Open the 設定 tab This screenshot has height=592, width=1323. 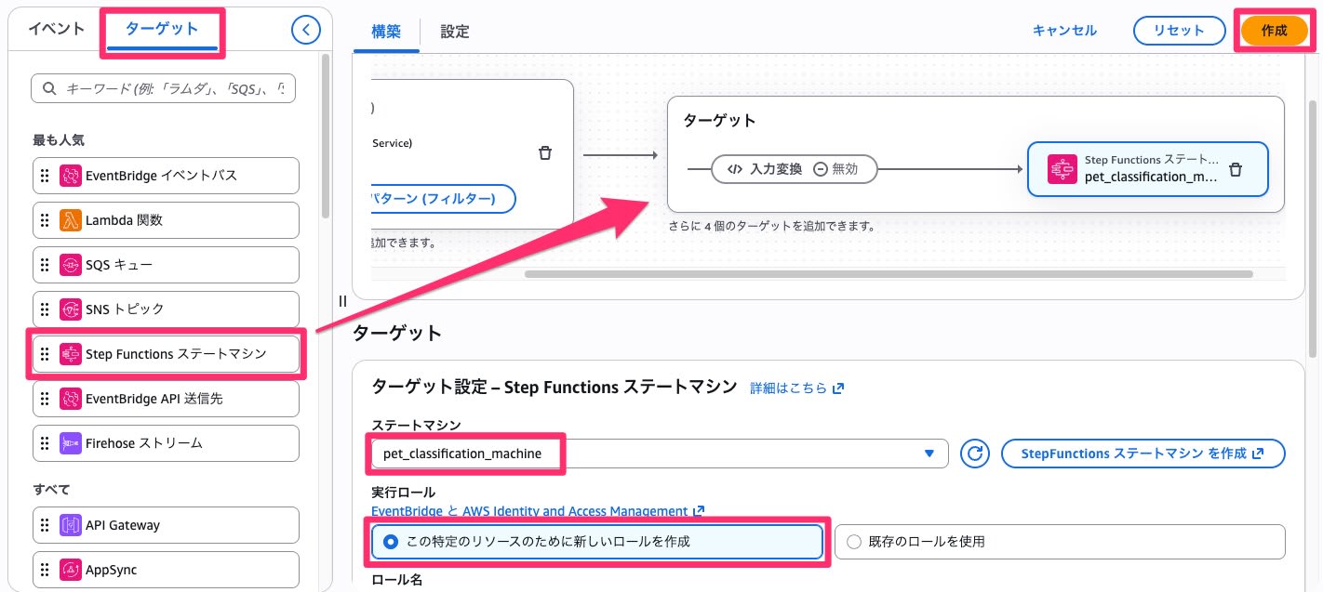[455, 31]
